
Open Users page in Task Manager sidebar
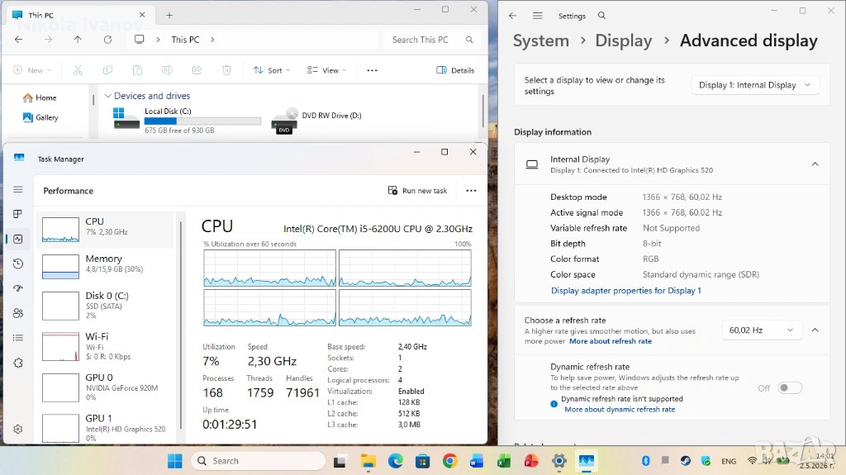(x=18, y=313)
